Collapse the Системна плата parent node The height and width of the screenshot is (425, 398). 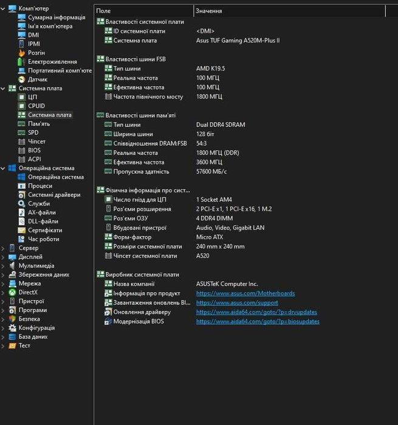[3, 89]
